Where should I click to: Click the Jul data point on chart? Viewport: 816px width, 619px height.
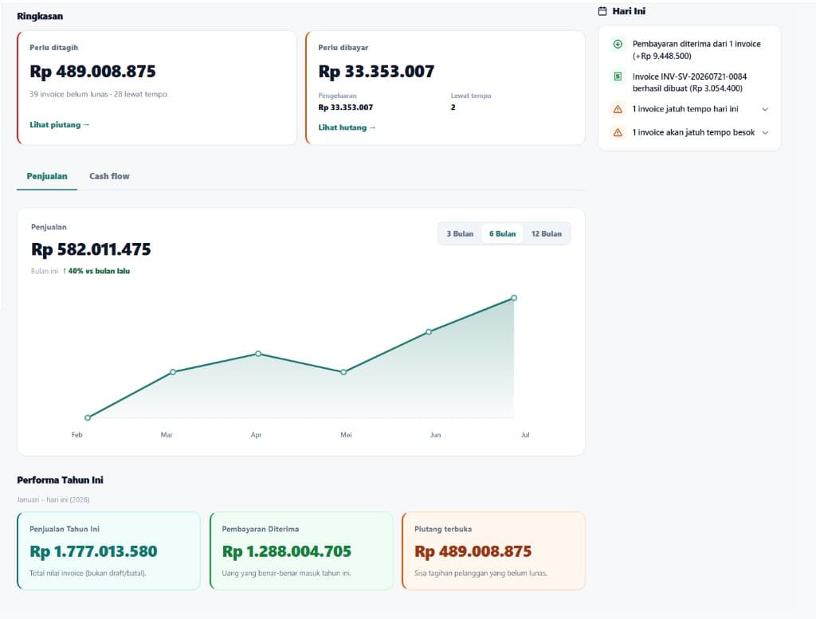[x=514, y=298]
